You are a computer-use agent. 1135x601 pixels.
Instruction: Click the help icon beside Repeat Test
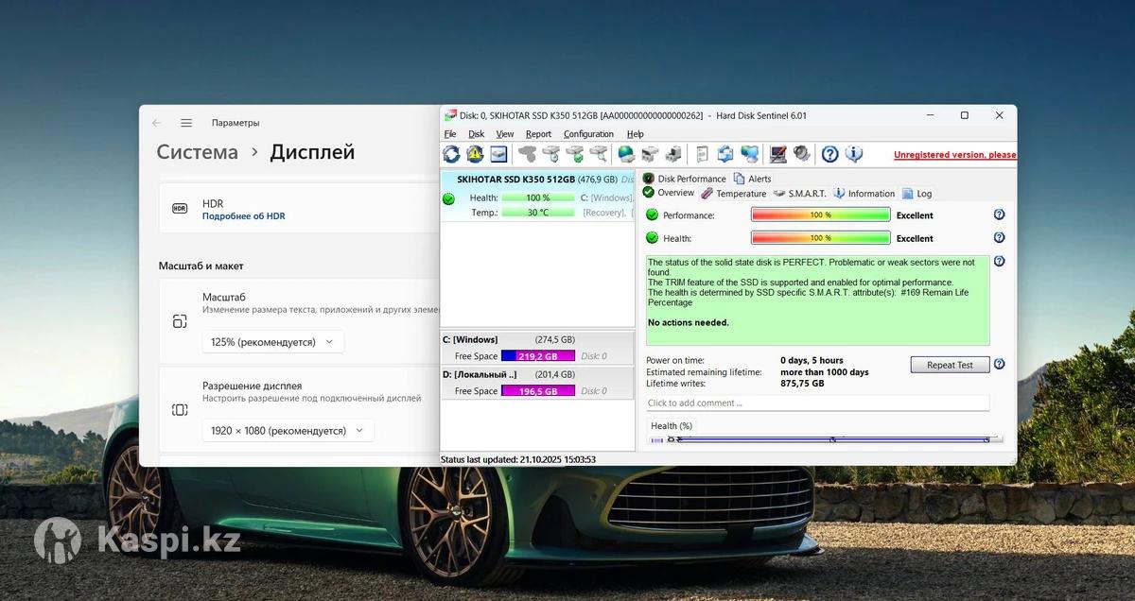[999, 364]
